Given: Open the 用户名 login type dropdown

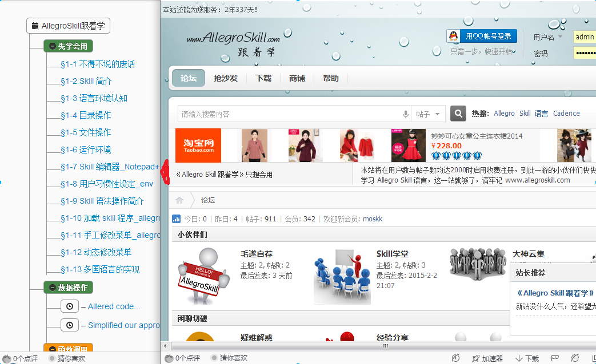Looking at the screenshot, I should (548, 37).
